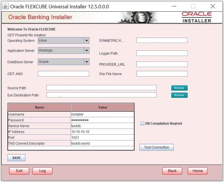Viewport: 224px width, 182px height.
Task: Focus the SYMMETRIC K... input field
Action: click(x=162, y=40)
